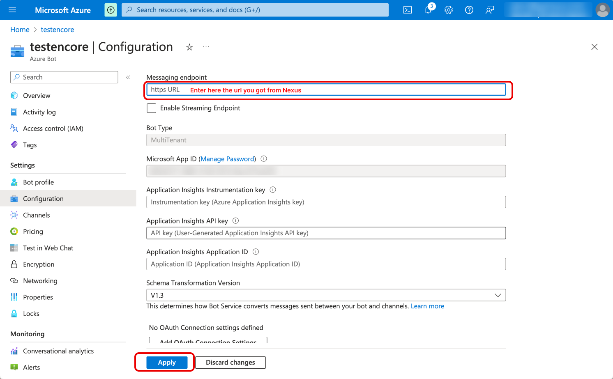Collapse the sidebar with double chevron

(128, 77)
